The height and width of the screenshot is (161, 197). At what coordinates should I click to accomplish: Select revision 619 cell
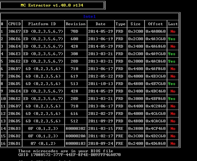click(x=74, y=76)
